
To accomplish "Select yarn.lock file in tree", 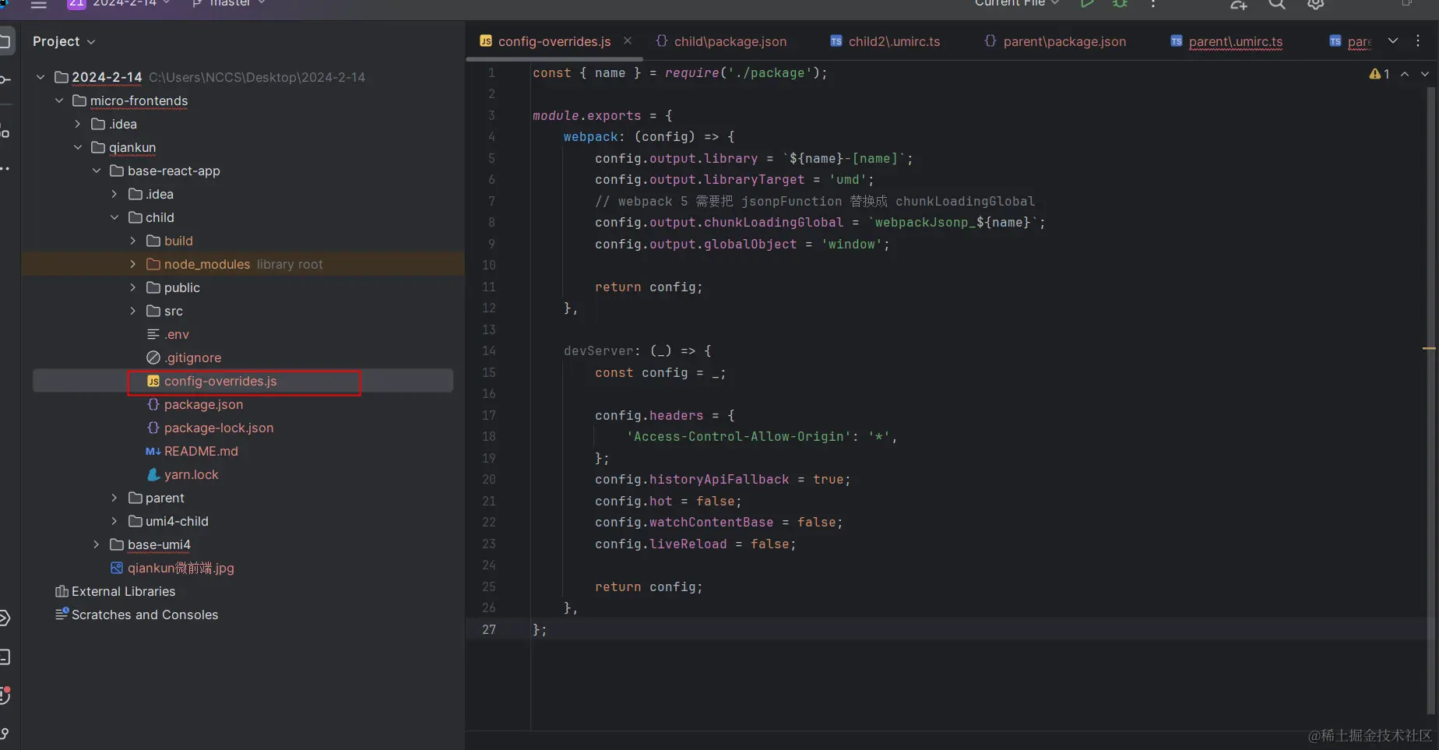I will tap(191, 475).
